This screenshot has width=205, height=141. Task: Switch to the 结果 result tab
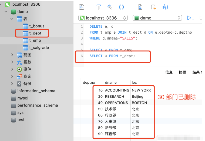197,72
